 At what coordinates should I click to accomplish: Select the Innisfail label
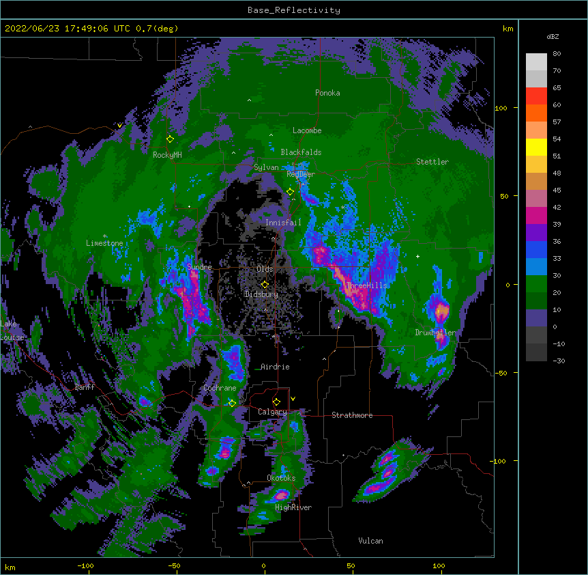tap(283, 223)
